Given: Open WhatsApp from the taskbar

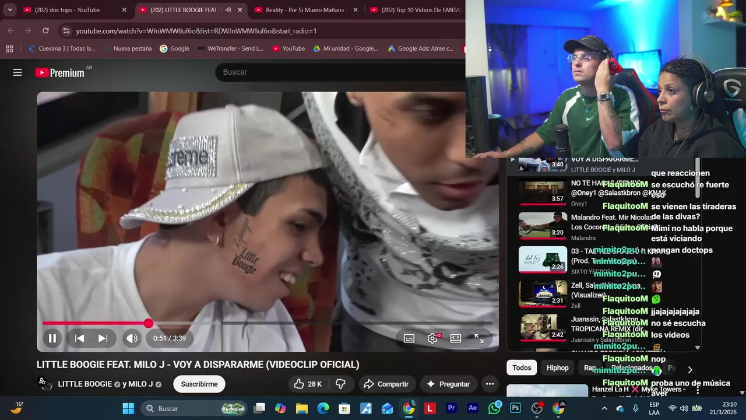Looking at the screenshot, I should (494, 408).
